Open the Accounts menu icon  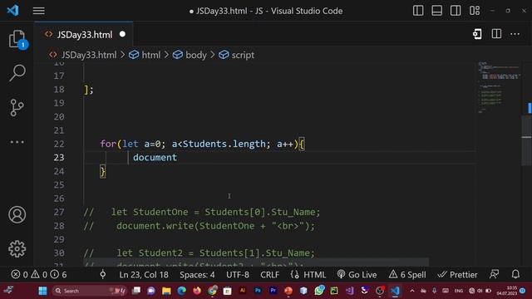point(17,214)
